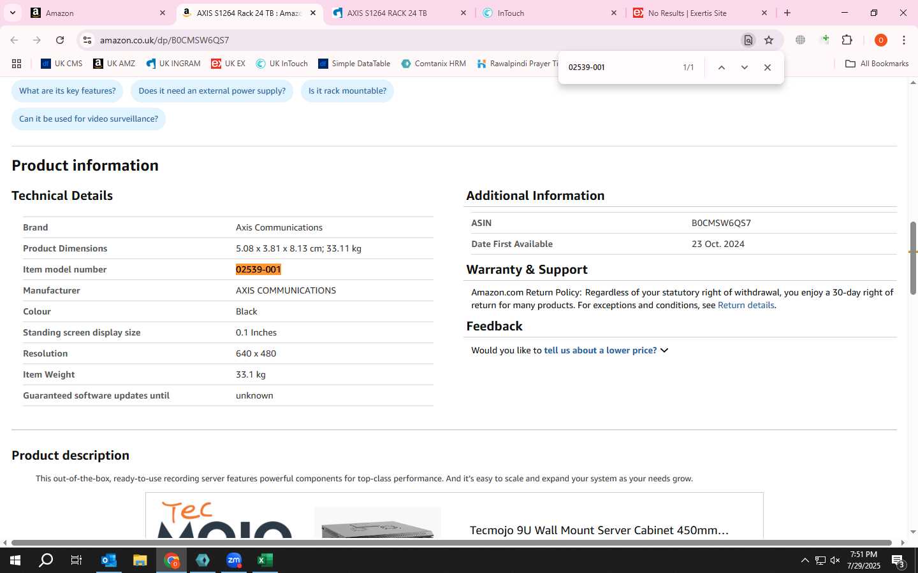This screenshot has height=573, width=918.
Task: Open File Explorer from the taskbar
Action: (140, 560)
